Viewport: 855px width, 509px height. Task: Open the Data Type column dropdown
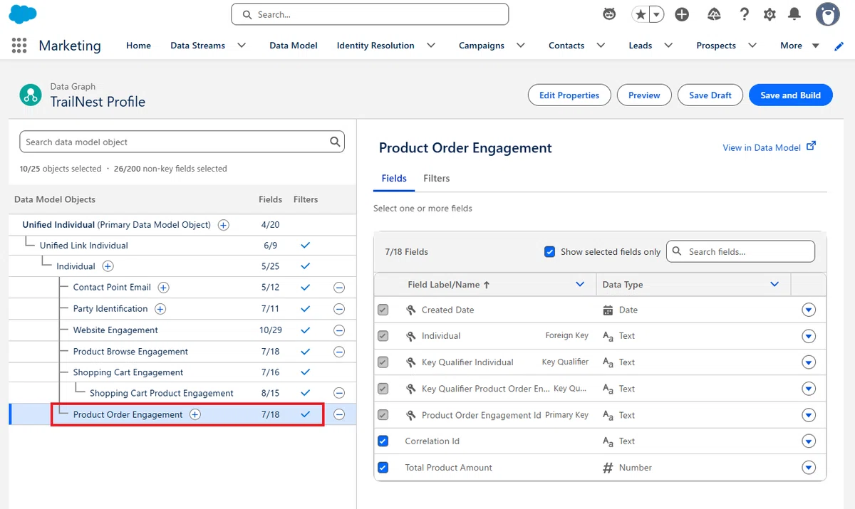[x=774, y=285]
